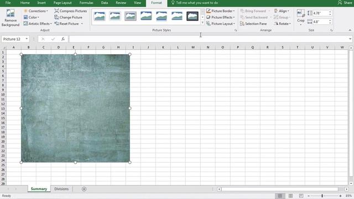Open the Picture Border menu
Viewport: 354px width, 199px height.
(221, 11)
